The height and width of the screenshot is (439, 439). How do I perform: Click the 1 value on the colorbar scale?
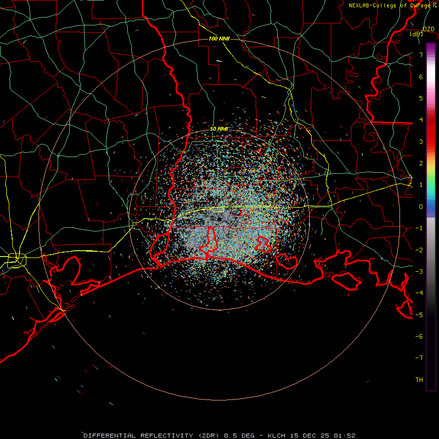[x=421, y=185]
